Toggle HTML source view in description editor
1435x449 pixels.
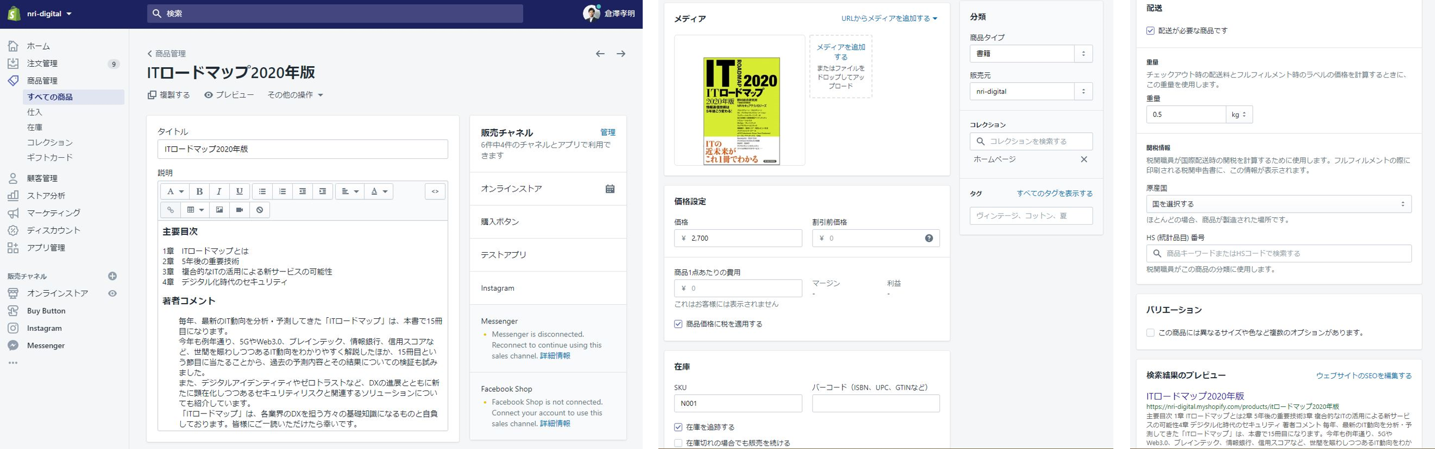435,191
